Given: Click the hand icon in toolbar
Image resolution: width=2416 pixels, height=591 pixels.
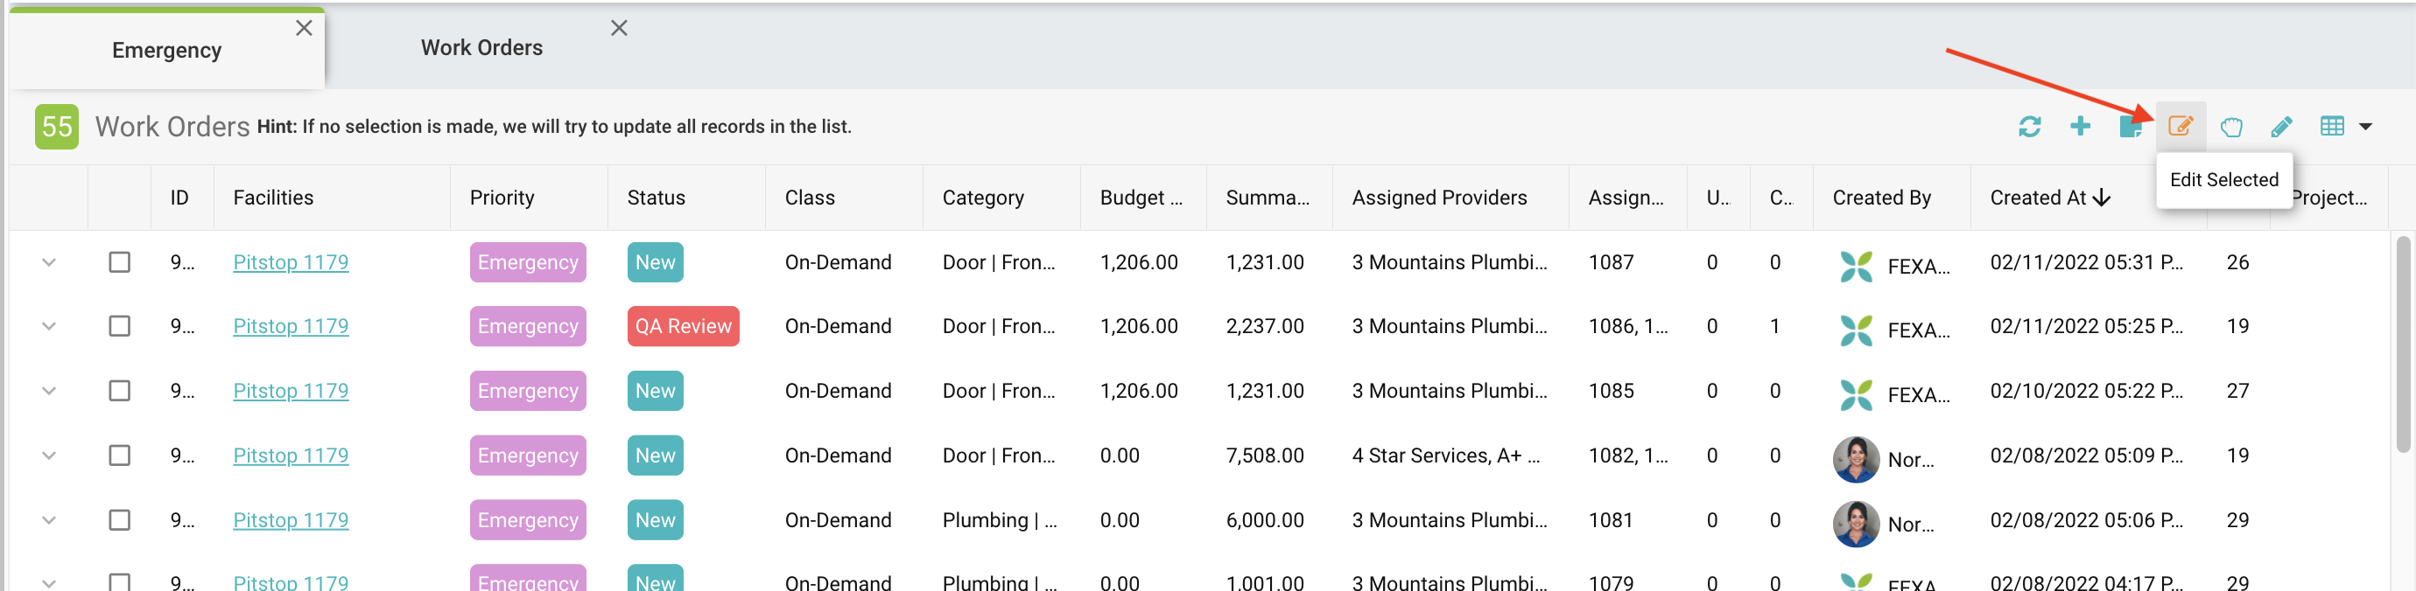Looking at the screenshot, I should 2231,127.
